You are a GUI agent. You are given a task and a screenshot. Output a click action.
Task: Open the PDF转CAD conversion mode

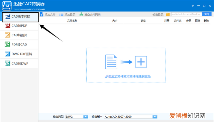(19, 45)
